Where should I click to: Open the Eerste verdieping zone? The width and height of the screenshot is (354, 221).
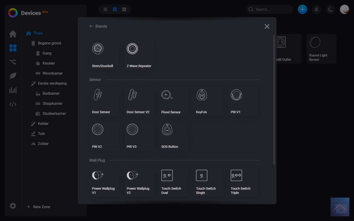pyautogui.click(x=52, y=83)
